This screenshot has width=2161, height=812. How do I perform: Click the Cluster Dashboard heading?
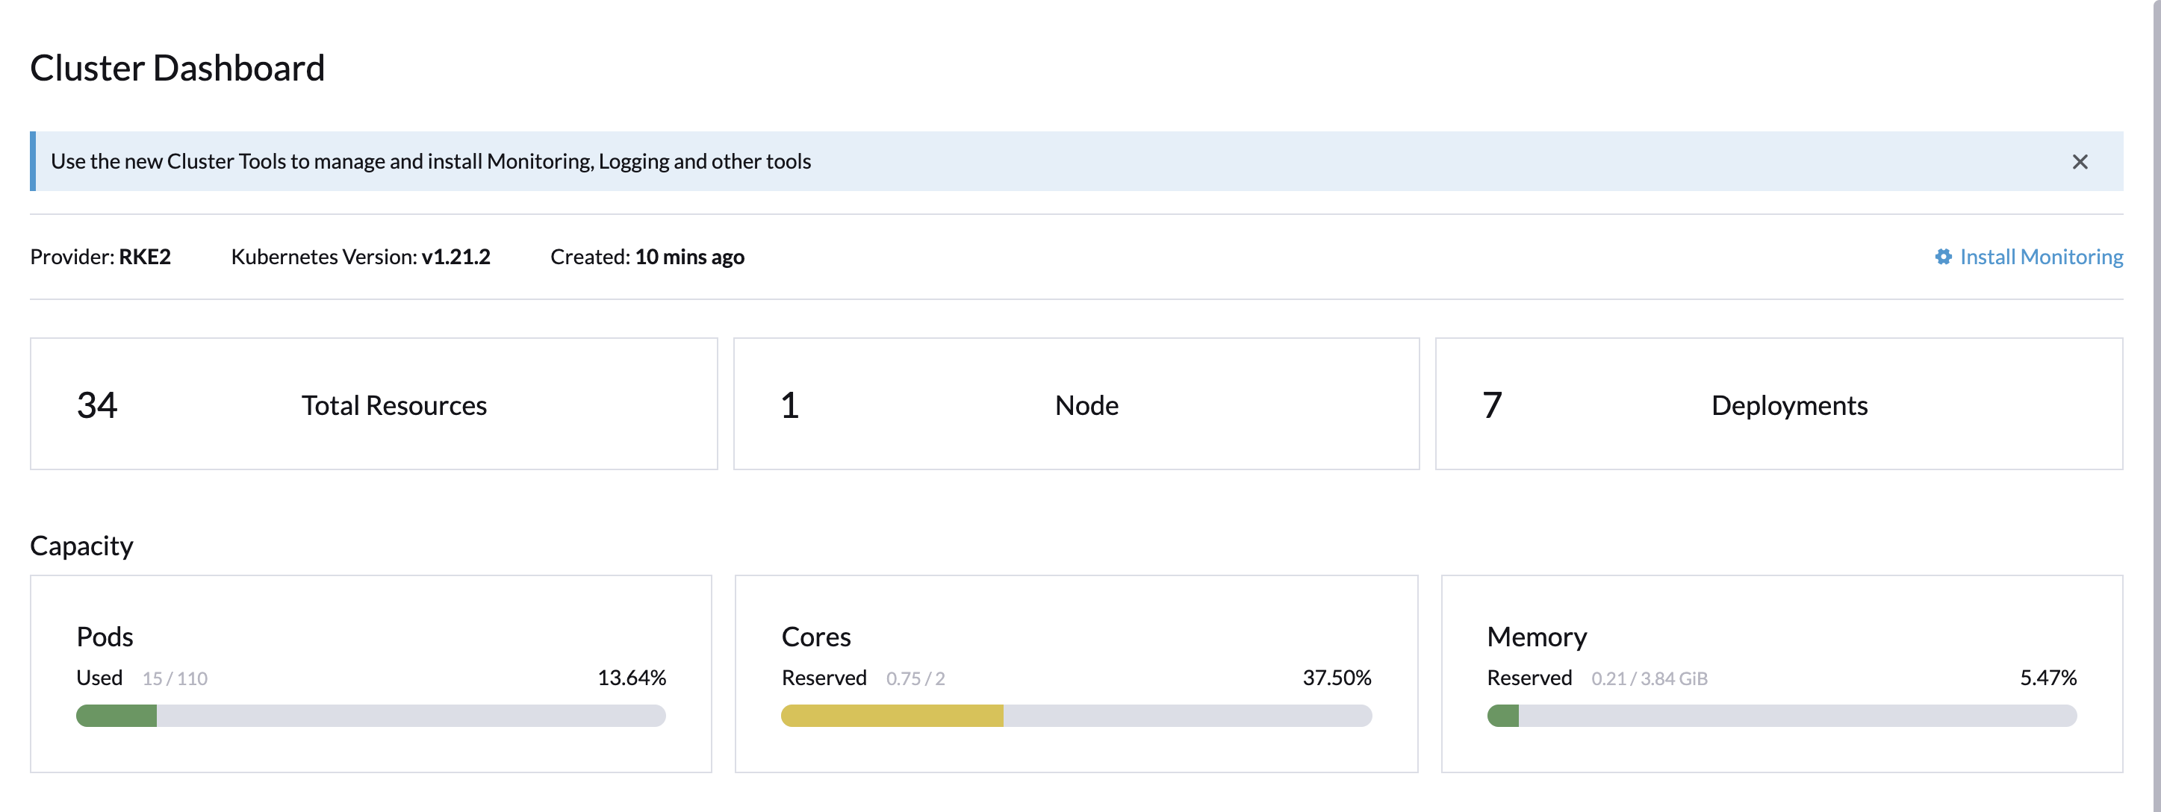[177, 68]
